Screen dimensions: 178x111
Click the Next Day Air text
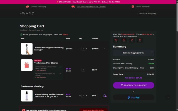[x=147, y=34]
